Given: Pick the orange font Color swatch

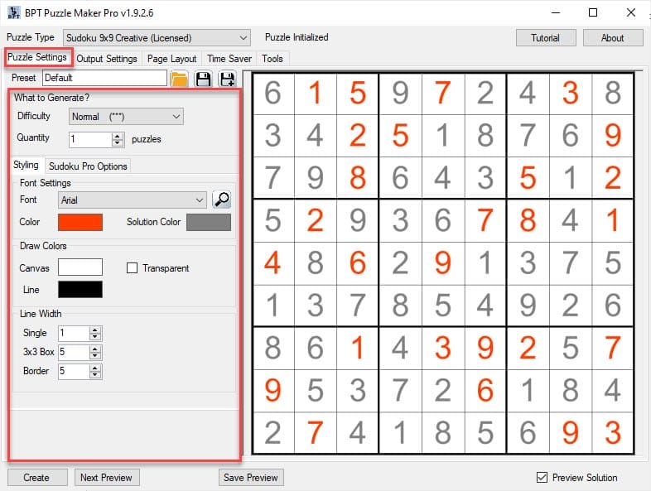Looking at the screenshot, I should [80, 222].
